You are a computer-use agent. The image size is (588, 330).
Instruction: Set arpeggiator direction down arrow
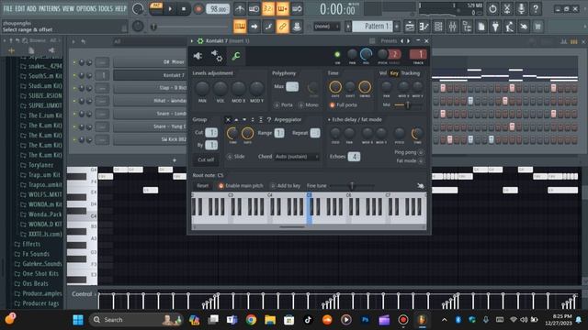244,120
